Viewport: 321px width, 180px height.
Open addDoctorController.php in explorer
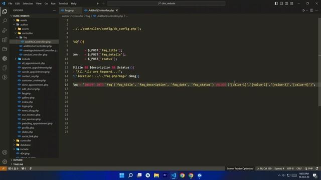[x=38, y=46]
